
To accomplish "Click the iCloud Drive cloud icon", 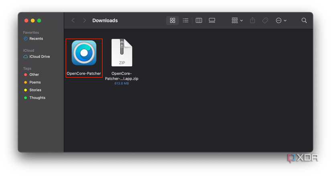I will point(26,57).
